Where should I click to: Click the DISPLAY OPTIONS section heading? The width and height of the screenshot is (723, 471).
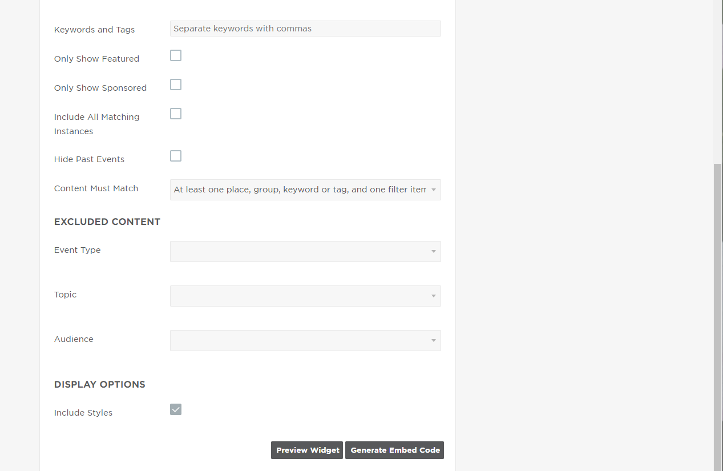pyautogui.click(x=99, y=384)
